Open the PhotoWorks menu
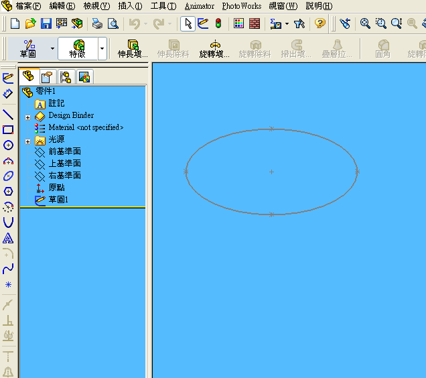Image resolution: width=426 pixels, height=378 pixels. [x=242, y=6]
